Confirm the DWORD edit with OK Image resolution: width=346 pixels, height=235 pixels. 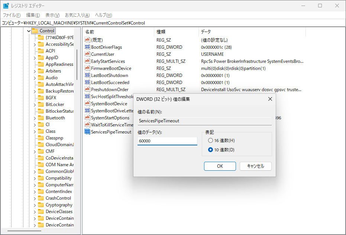220,166
